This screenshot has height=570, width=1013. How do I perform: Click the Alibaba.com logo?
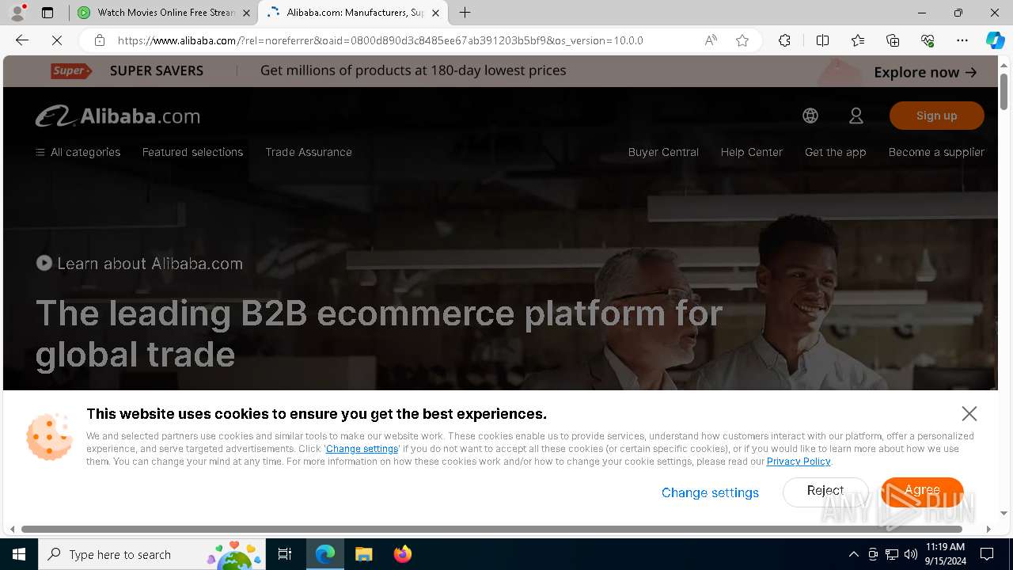coord(118,116)
